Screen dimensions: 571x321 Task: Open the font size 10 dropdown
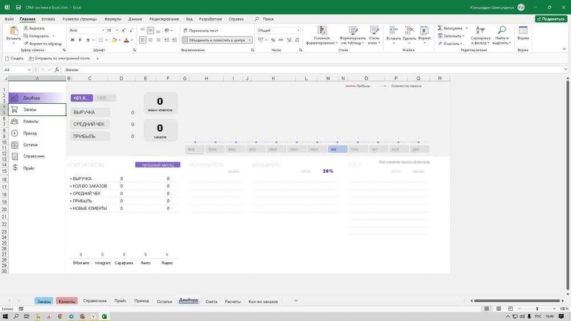(x=116, y=31)
